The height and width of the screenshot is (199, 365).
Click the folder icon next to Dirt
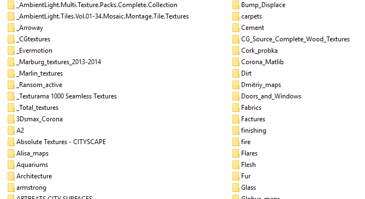click(x=236, y=73)
